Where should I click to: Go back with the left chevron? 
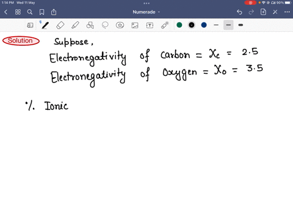point(5,12)
